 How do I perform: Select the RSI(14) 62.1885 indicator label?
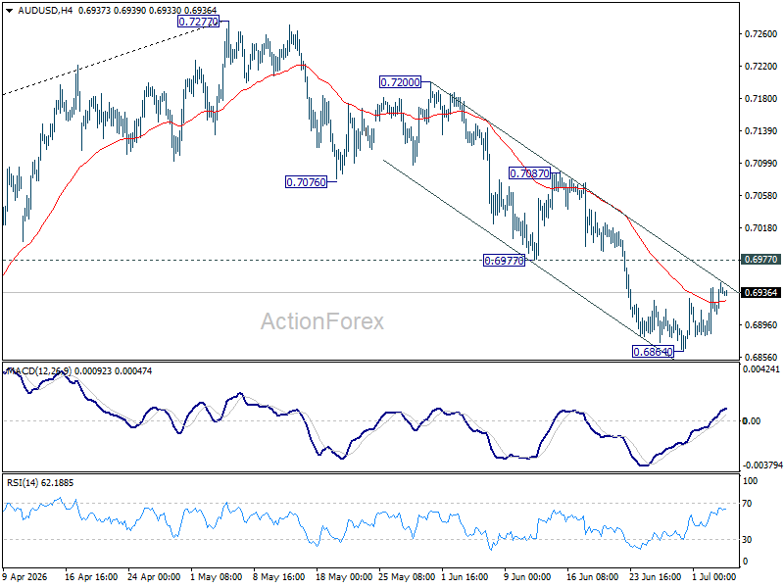click(40, 482)
